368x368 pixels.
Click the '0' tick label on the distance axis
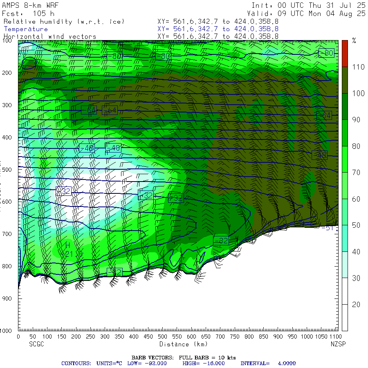(18, 337)
